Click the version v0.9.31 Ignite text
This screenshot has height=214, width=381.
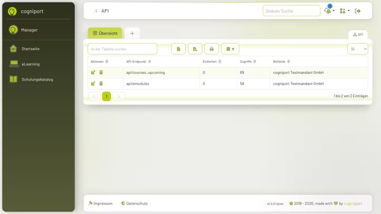[275, 204]
